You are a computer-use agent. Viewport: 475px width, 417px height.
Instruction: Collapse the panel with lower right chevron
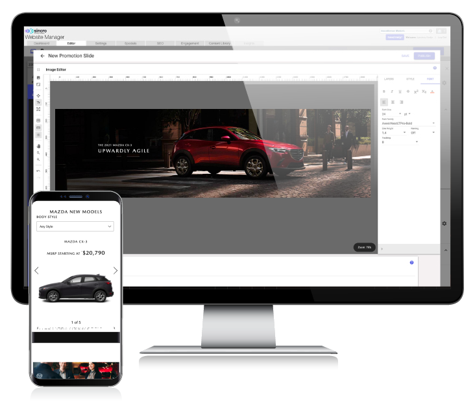[446, 250]
